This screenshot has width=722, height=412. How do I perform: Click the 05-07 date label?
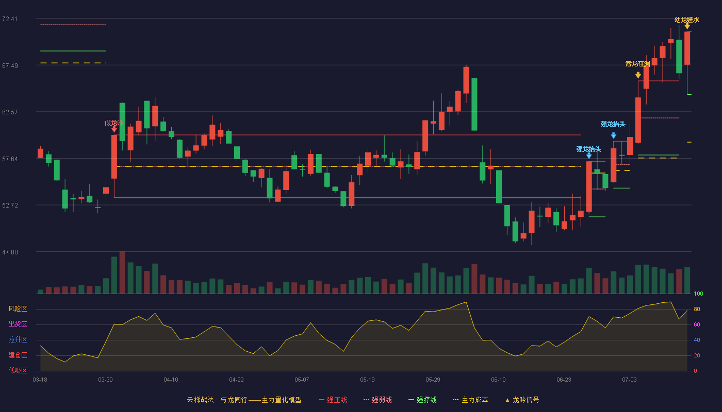(302, 380)
